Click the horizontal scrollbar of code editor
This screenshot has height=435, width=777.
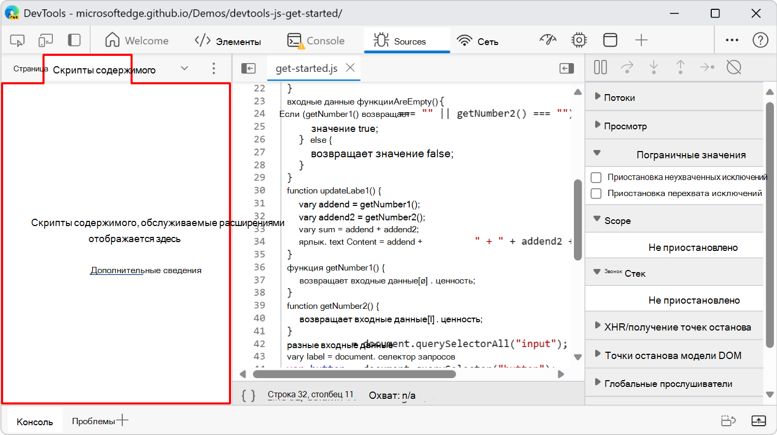click(x=354, y=374)
